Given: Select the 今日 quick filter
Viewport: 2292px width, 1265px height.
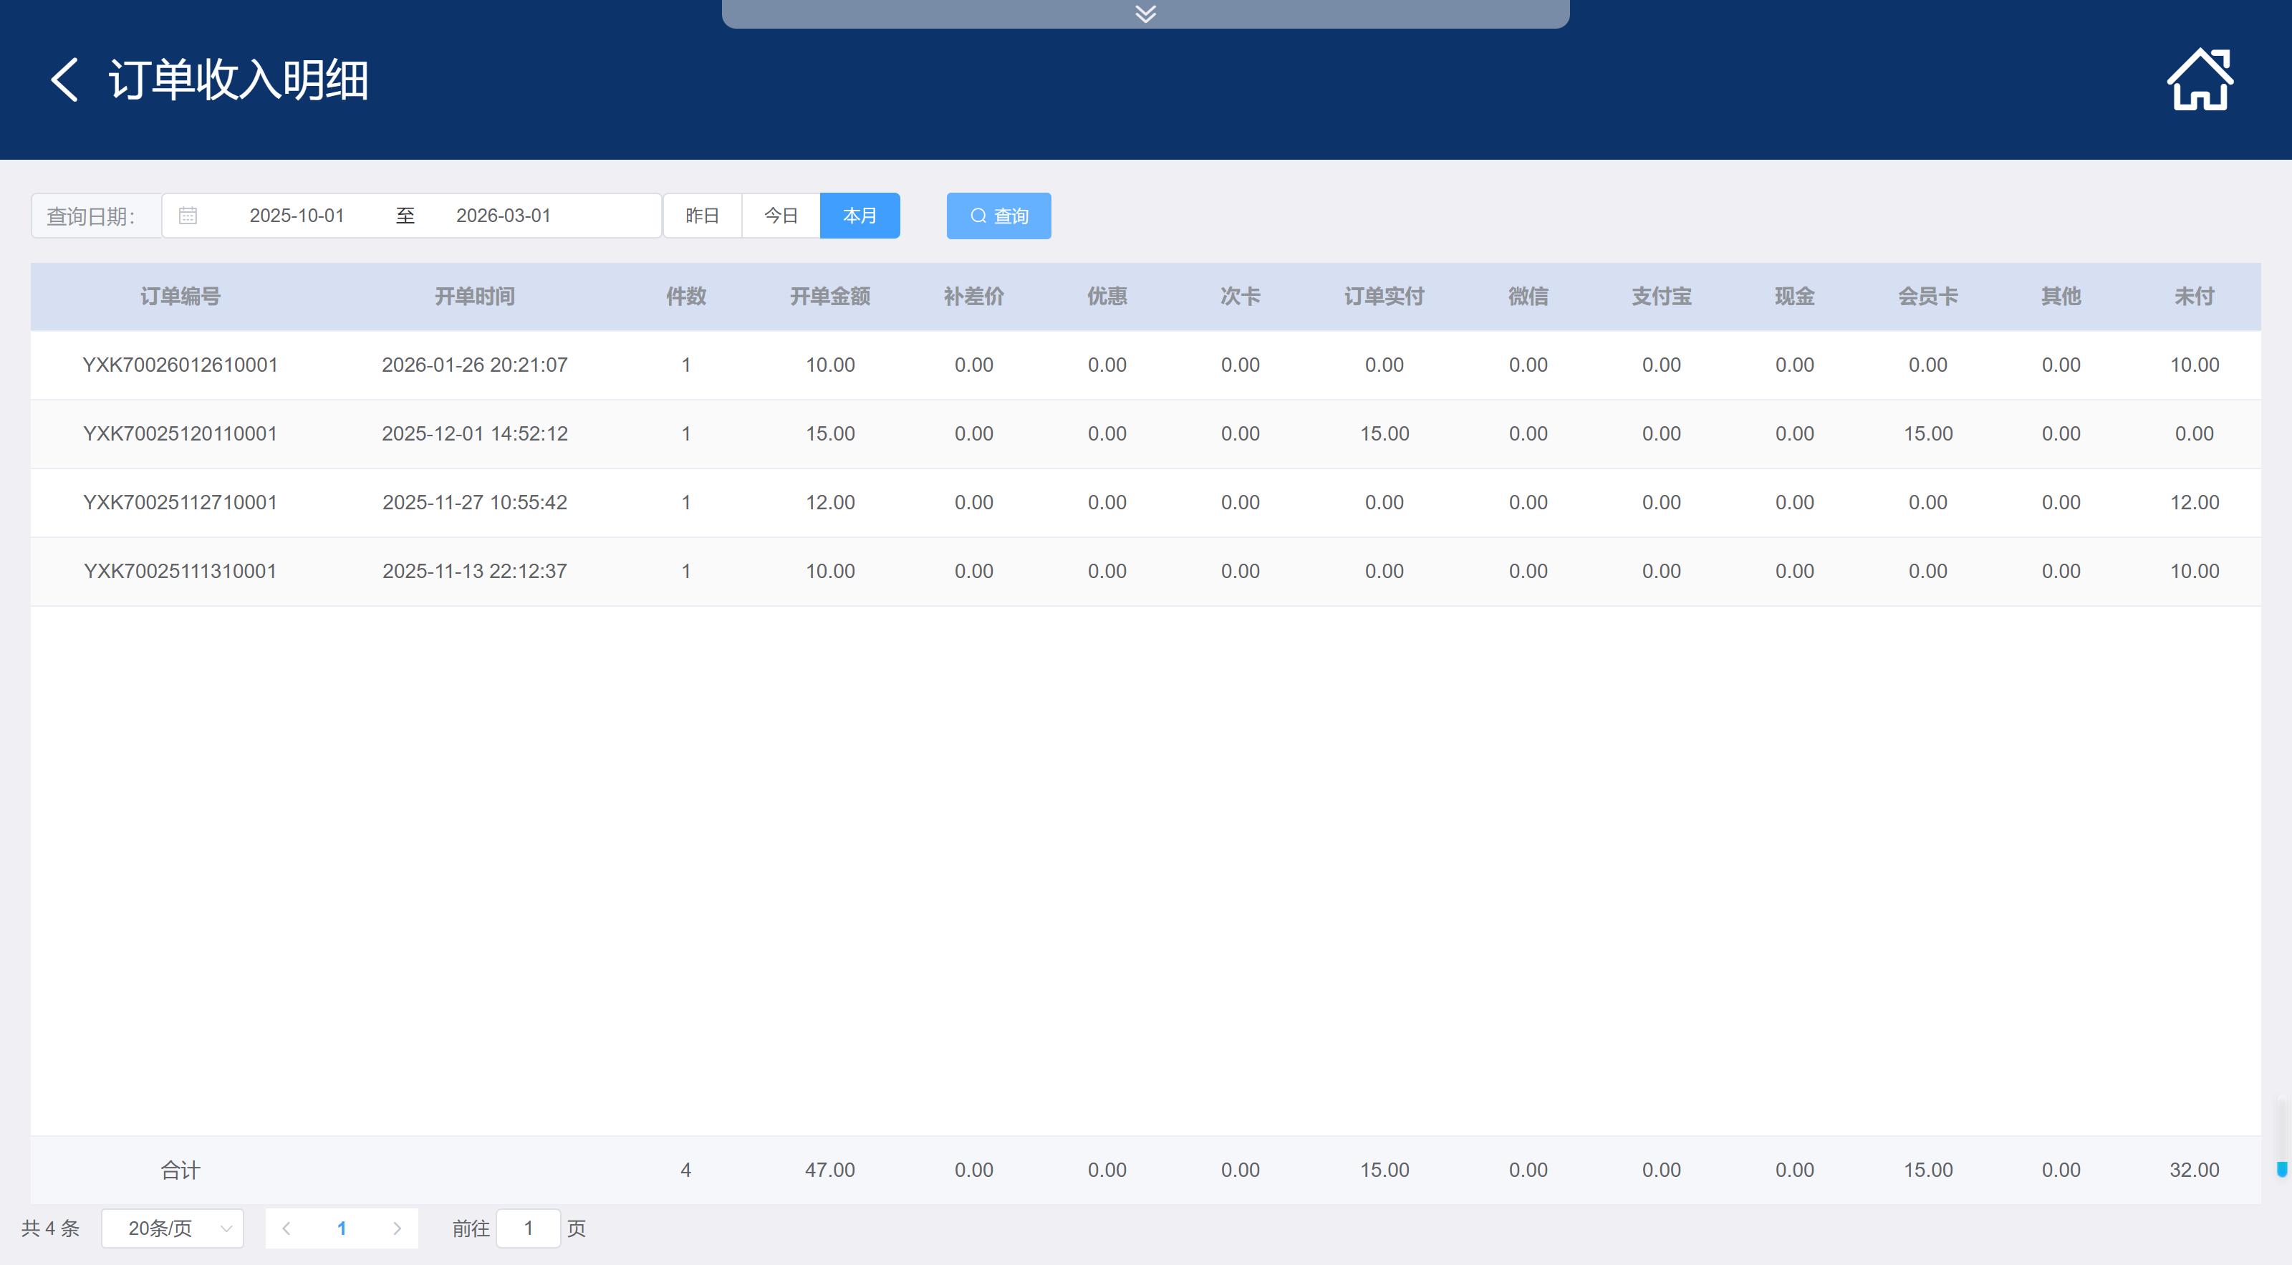Looking at the screenshot, I should (x=780, y=216).
